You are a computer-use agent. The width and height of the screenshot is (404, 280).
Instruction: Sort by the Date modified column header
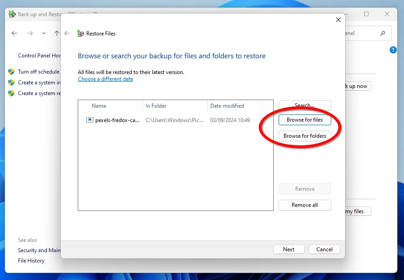click(x=227, y=106)
